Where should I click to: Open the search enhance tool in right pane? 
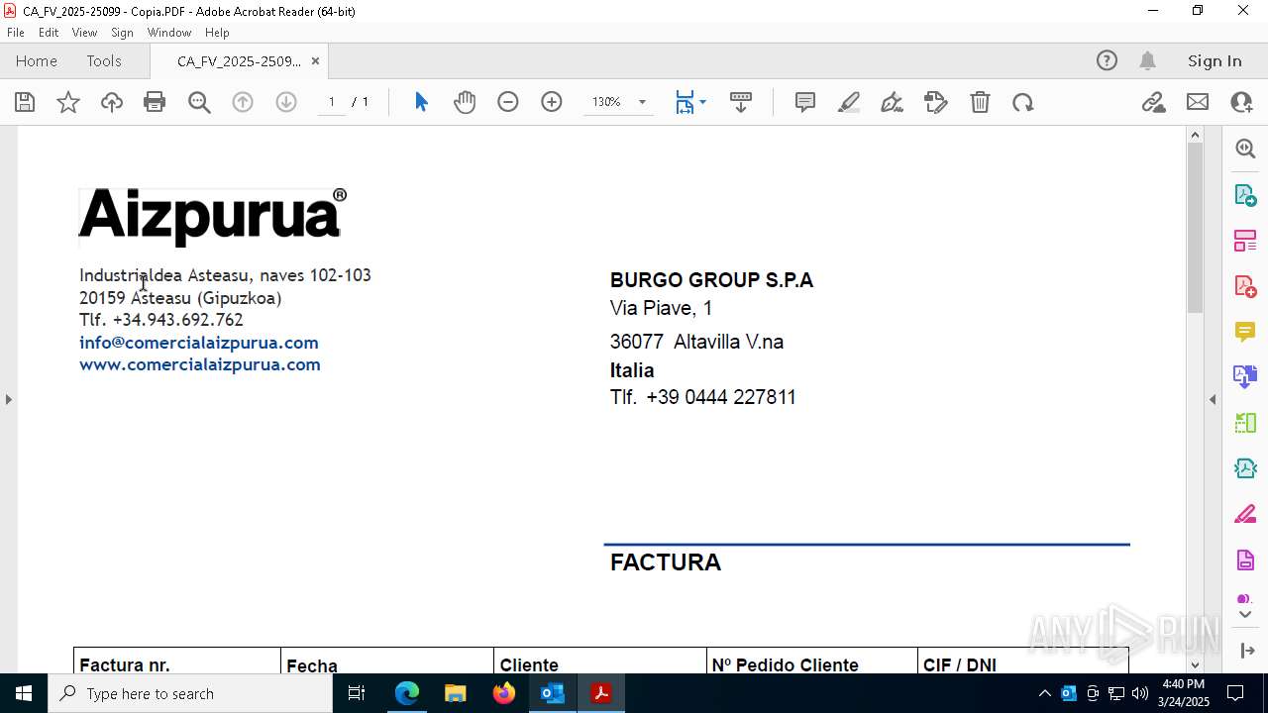pyautogui.click(x=1245, y=149)
